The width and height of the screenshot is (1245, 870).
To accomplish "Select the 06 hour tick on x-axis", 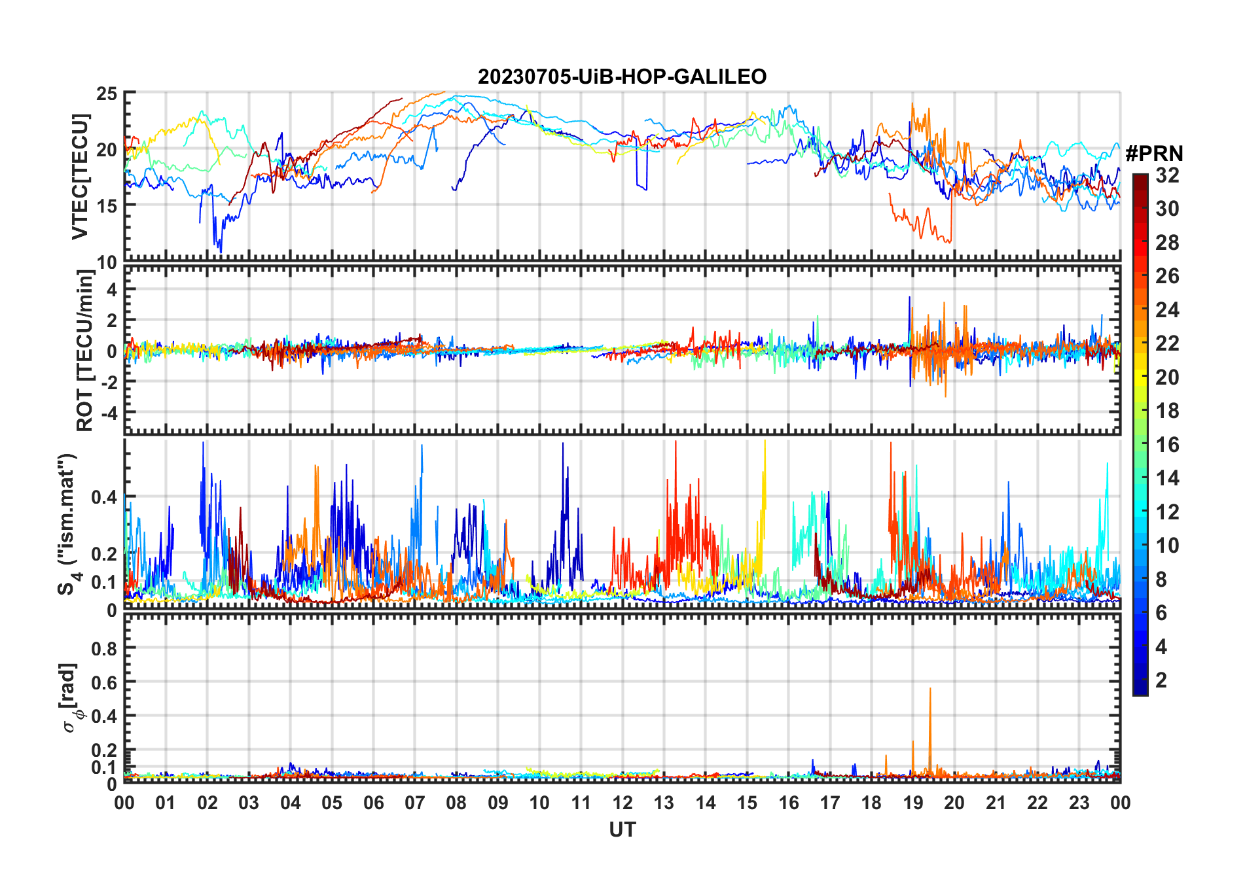I will pyautogui.click(x=373, y=803).
